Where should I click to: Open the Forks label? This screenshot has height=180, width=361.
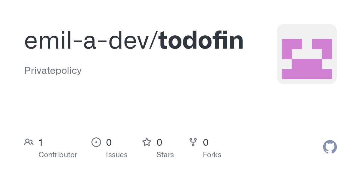[x=212, y=155]
